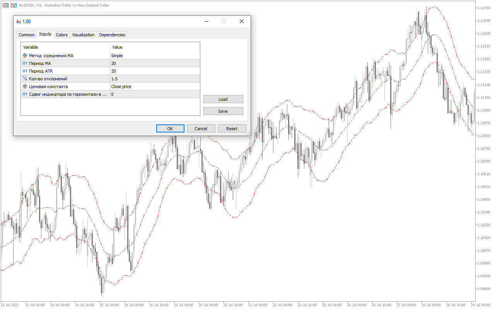The width and height of the screenshot is (495, 309).
Task: Edit the Период MA value 20
Action: [155, 63]
